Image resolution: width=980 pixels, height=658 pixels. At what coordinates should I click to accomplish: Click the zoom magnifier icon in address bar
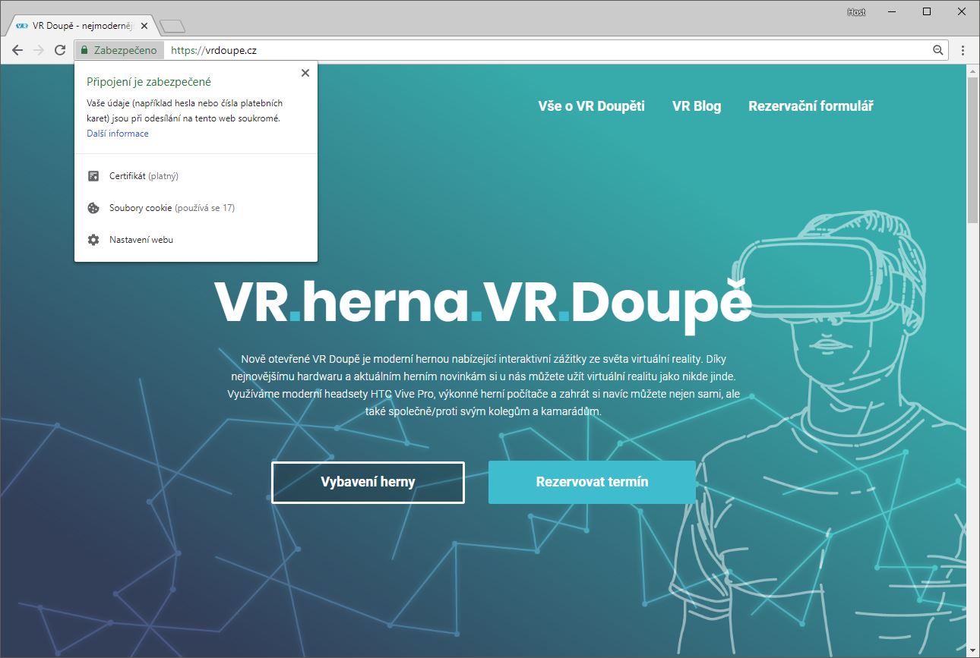pyautogui.click(x=938, y=50)
